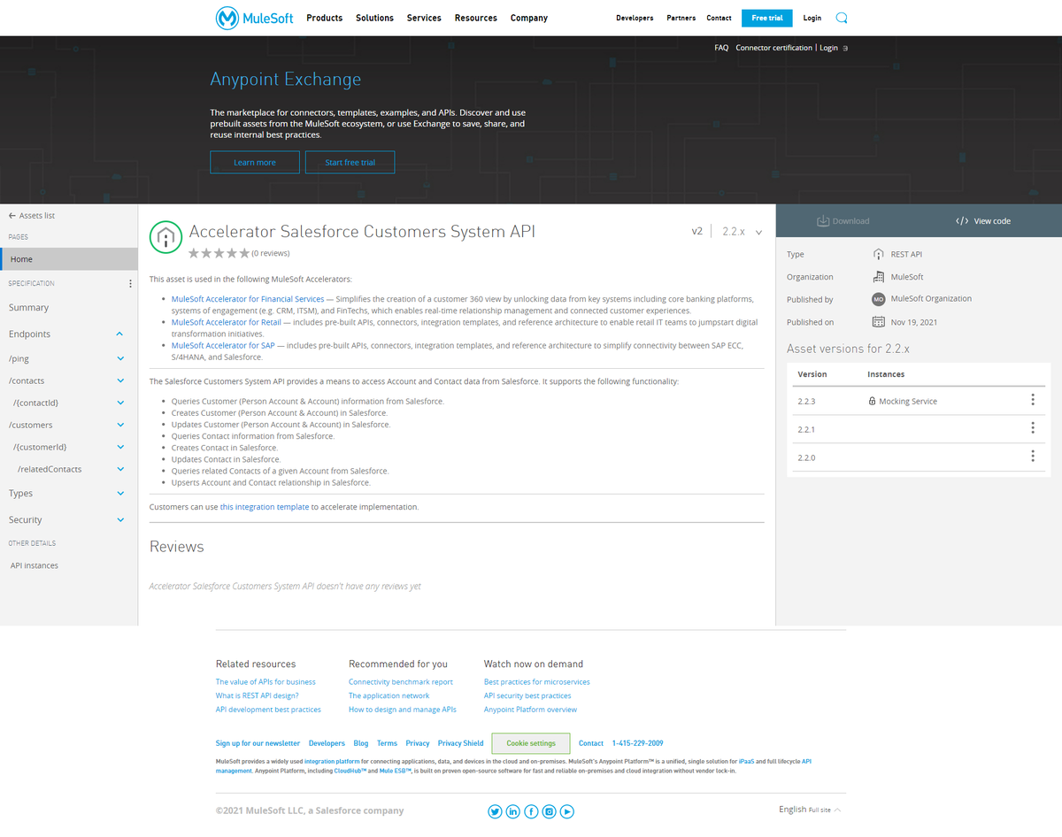Open API security best practices link

527,695
